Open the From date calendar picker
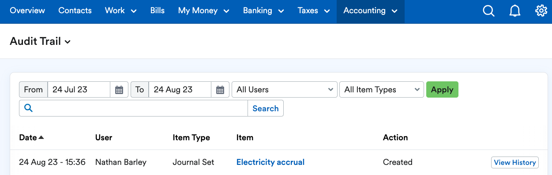 coord(119,90)
